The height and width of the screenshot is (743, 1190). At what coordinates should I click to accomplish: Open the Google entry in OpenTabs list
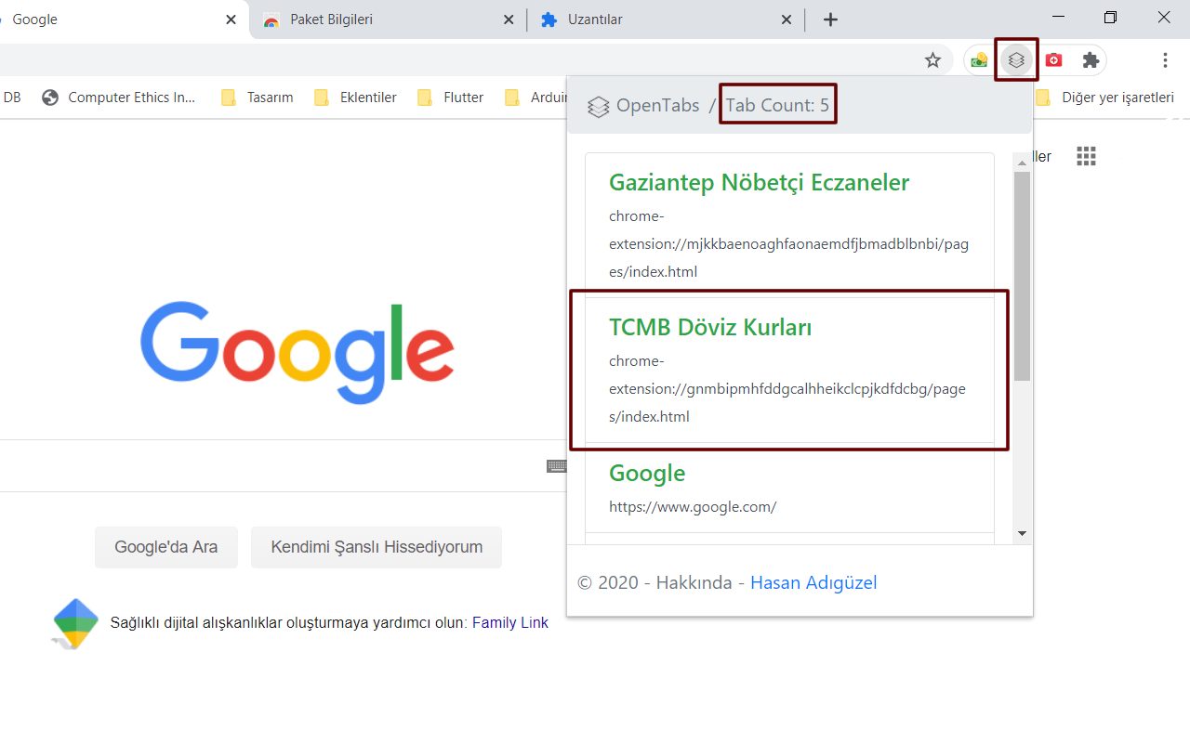[x=789, y=488]
